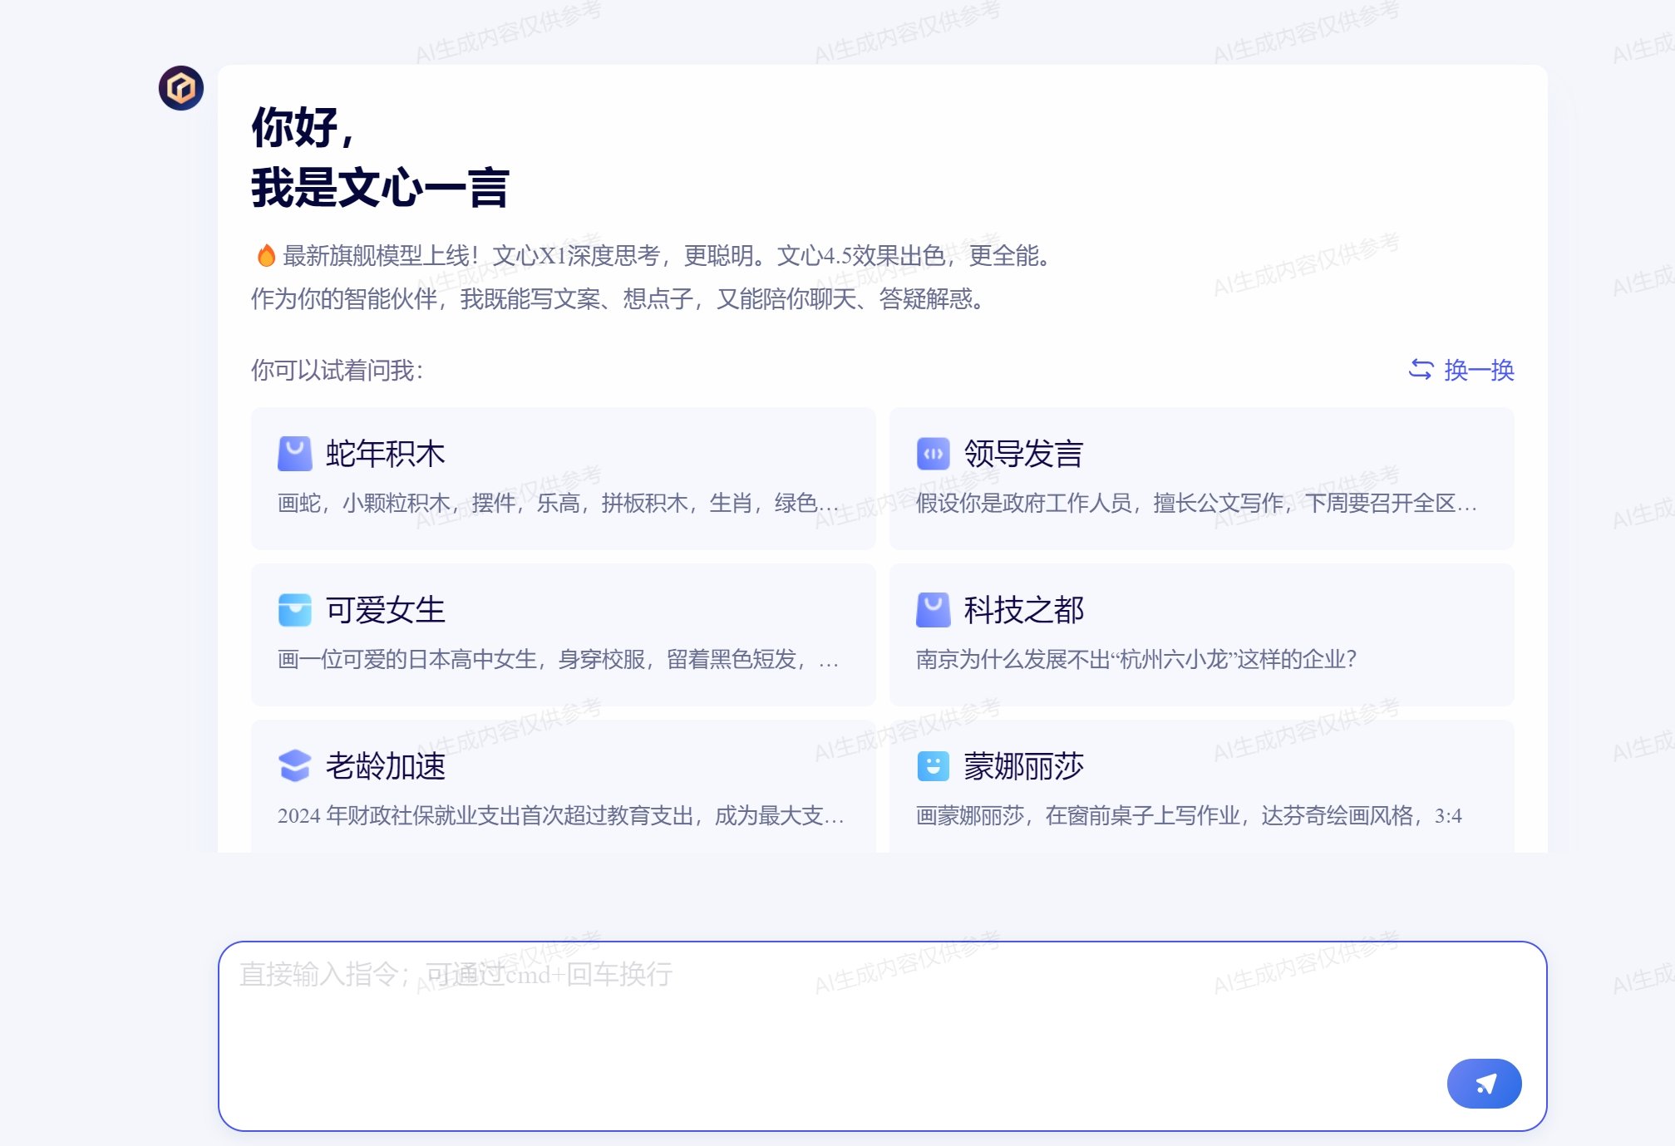Click the paper-plane send icon

pyautogui.click(x=1484, y=1084)
